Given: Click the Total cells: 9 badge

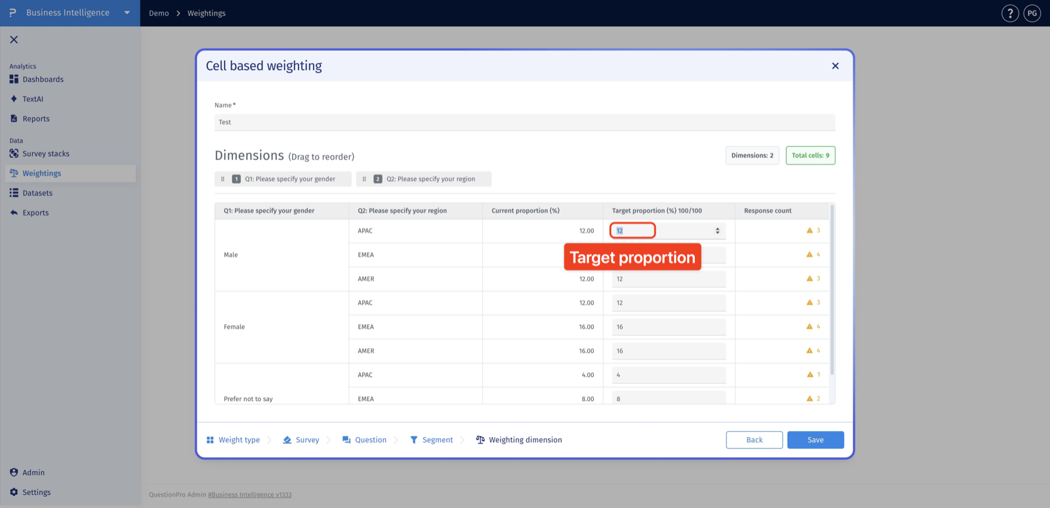Looking at the screenshot, I should [810, 156].
